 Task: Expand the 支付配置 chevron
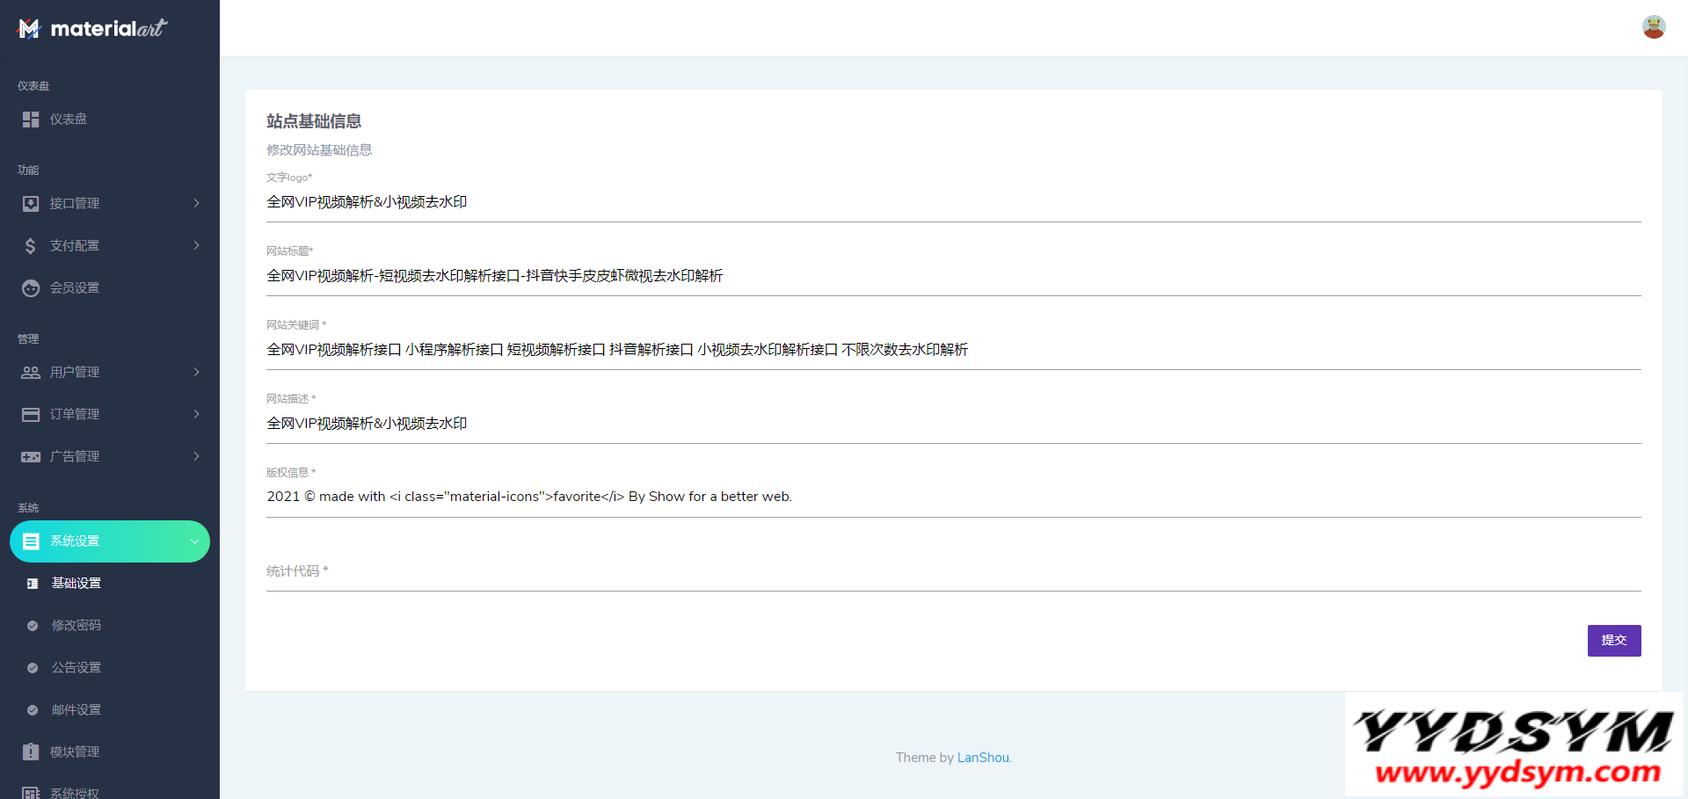click(196, 246)
